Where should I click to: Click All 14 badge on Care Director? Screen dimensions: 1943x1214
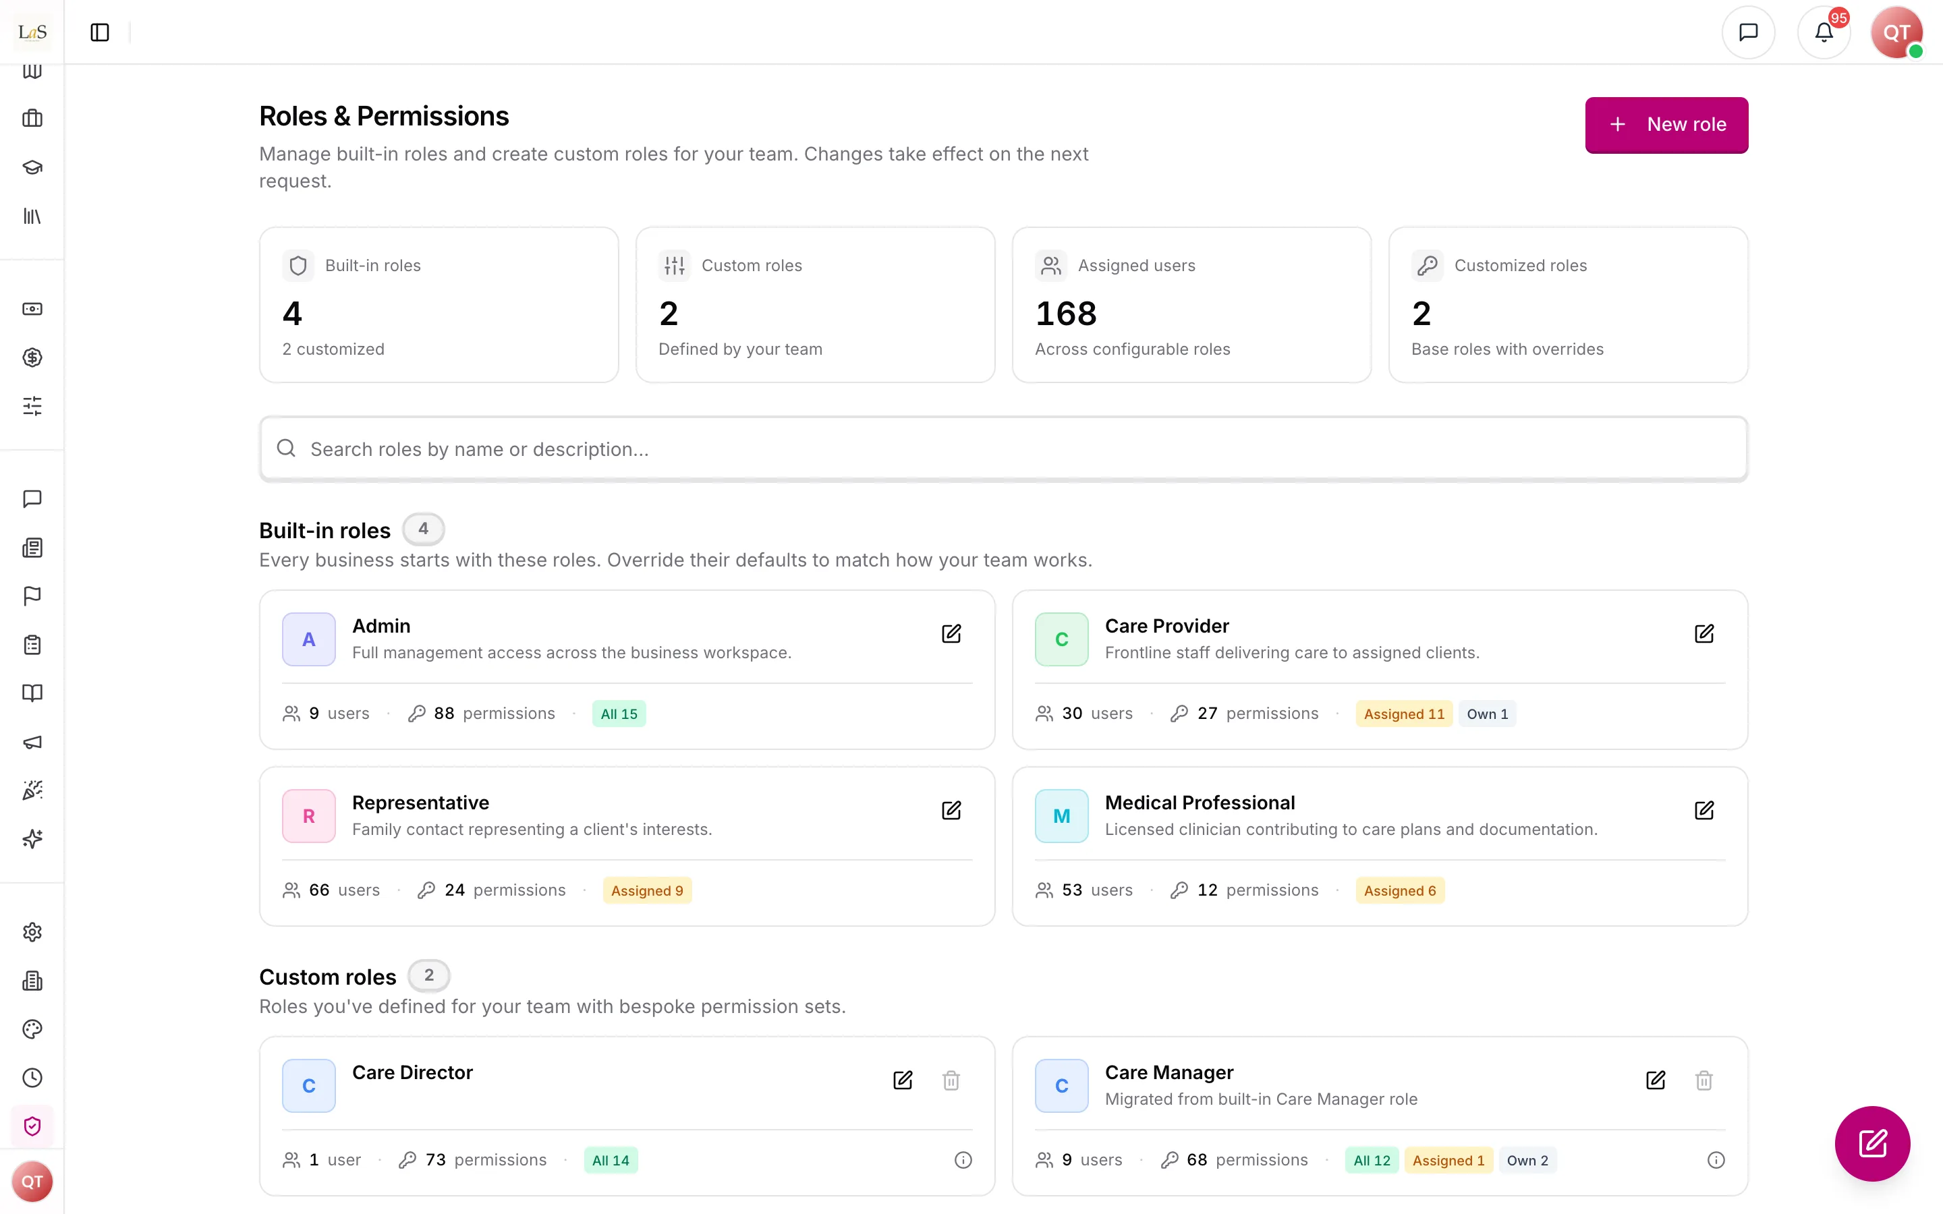pos(611,1160)
